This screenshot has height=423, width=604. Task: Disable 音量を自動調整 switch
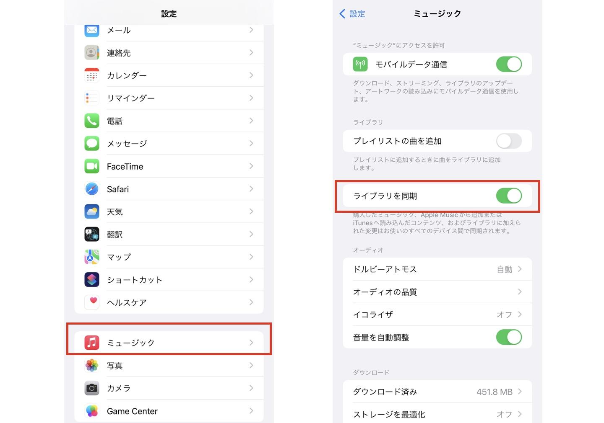click(x=509, y=337)
